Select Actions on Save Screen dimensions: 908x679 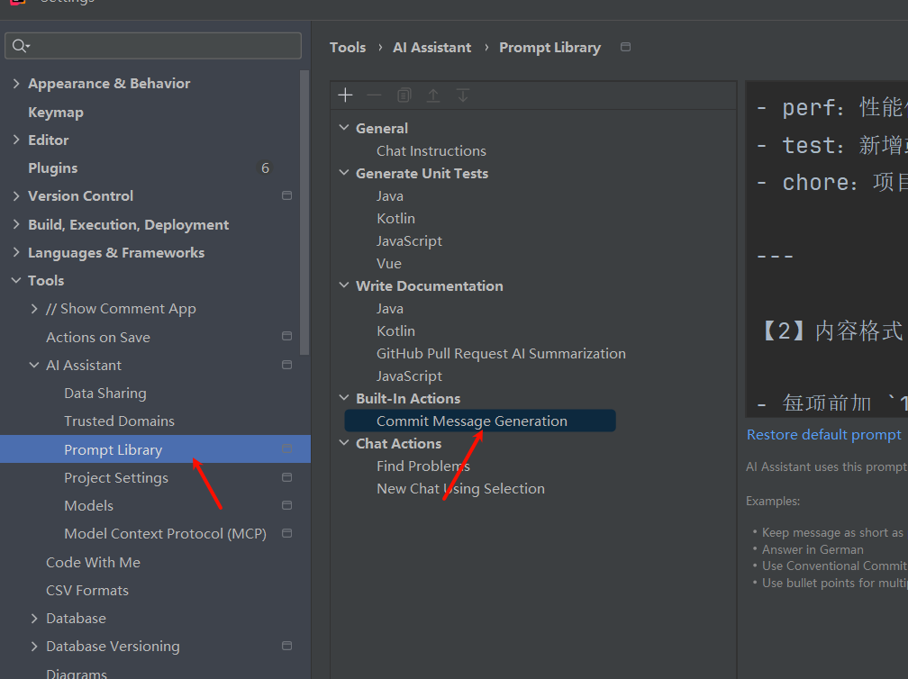tap(98, 337)
